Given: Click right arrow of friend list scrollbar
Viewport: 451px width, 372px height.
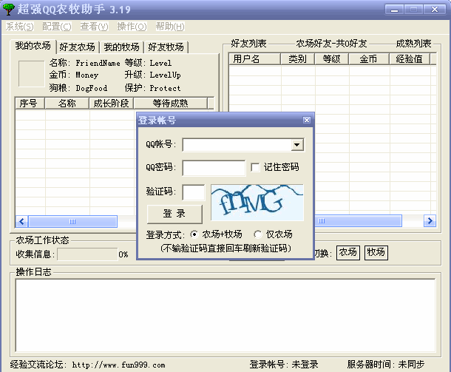Looking at the screenshot, I should click(430, 221).
